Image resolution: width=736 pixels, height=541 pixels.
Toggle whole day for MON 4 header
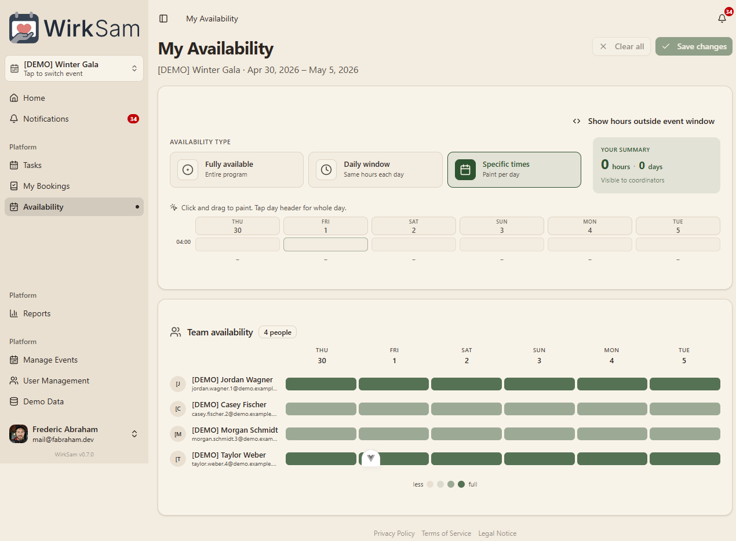click(590, 226)
